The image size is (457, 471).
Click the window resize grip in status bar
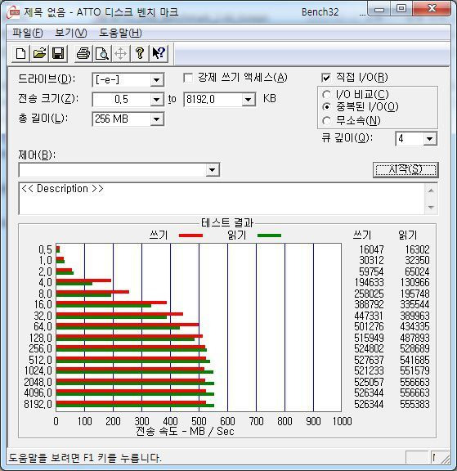point(445,459)
